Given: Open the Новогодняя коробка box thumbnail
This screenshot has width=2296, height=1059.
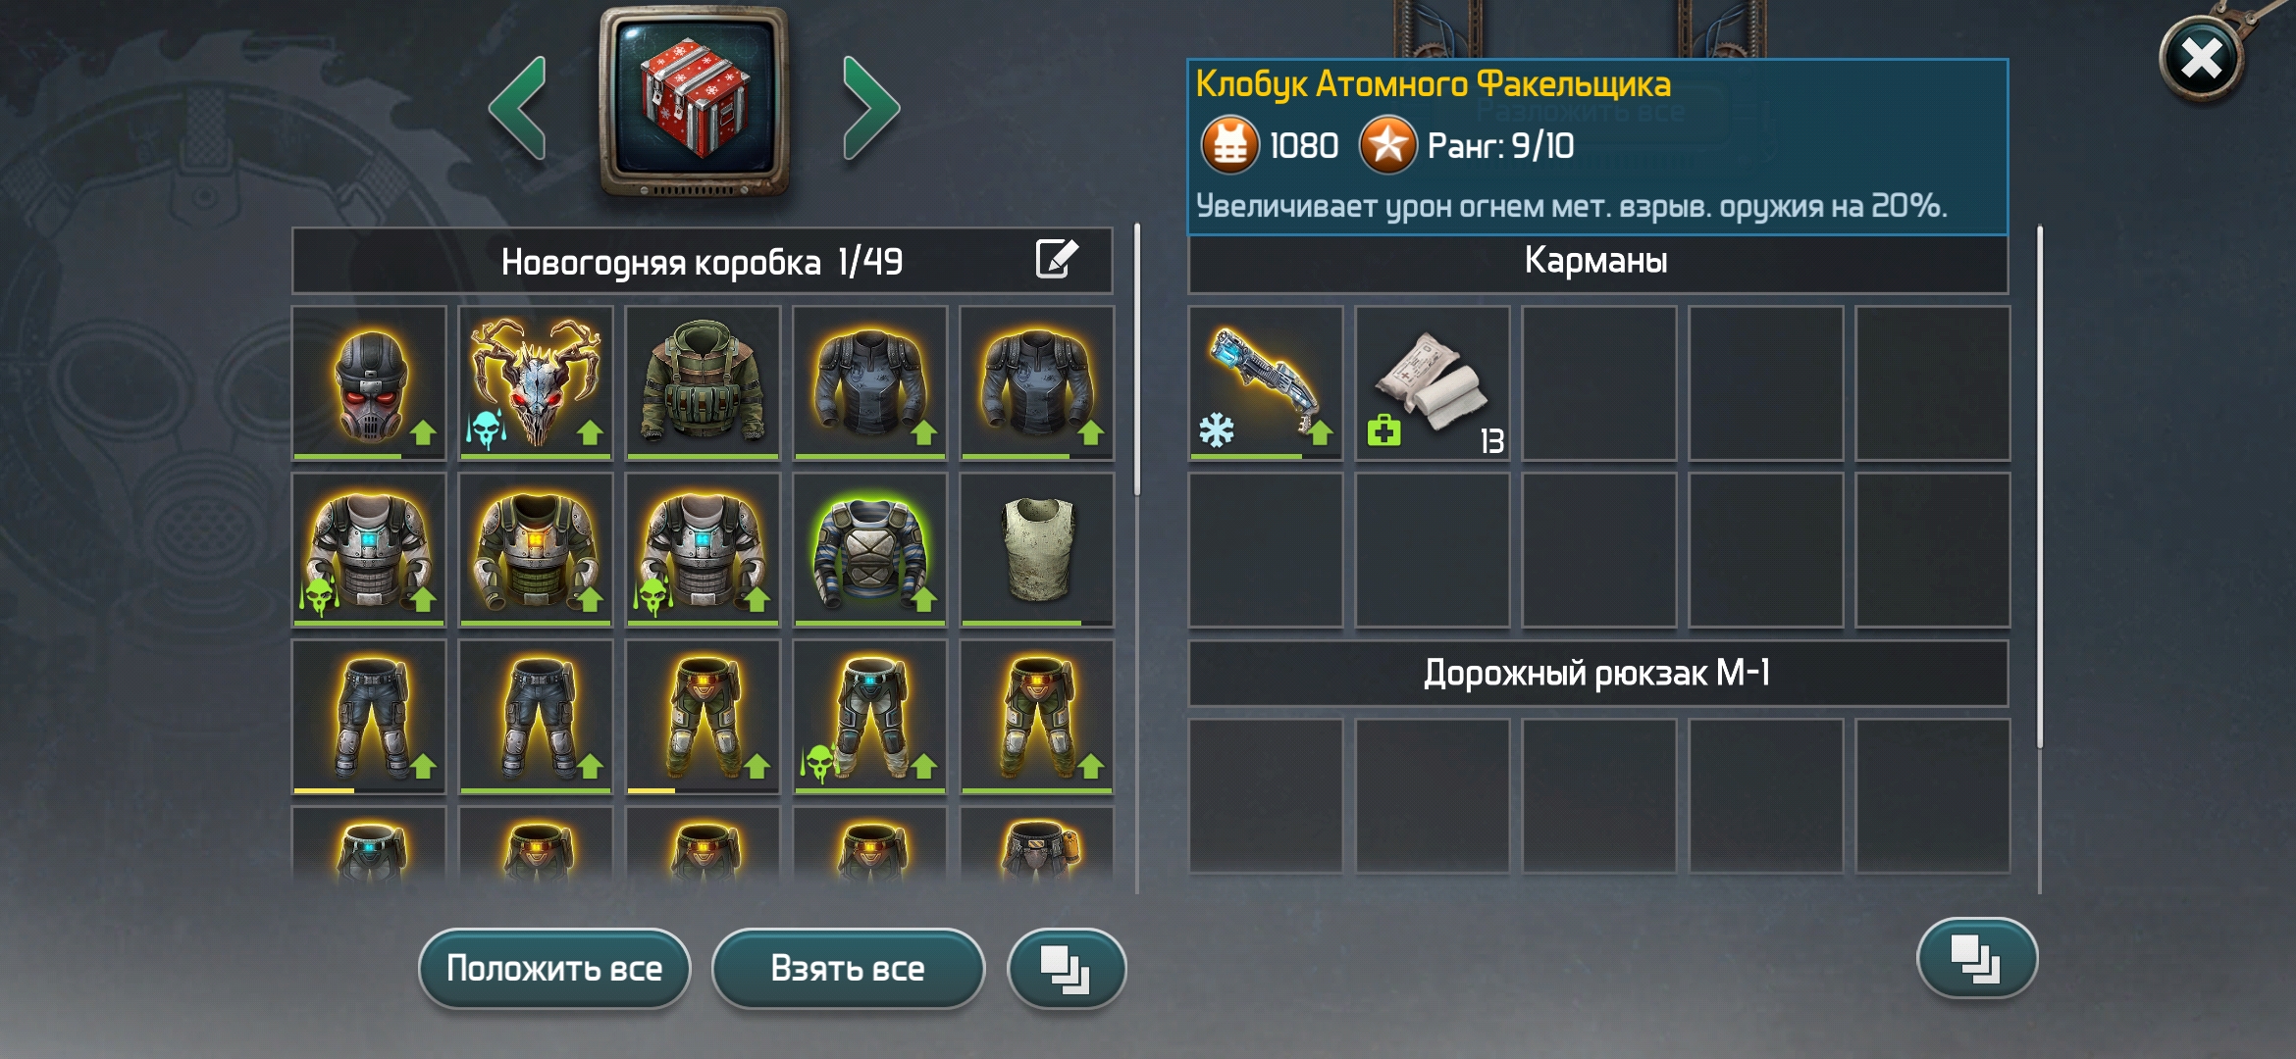Looking at the screenshot, I should click(695, 102).
